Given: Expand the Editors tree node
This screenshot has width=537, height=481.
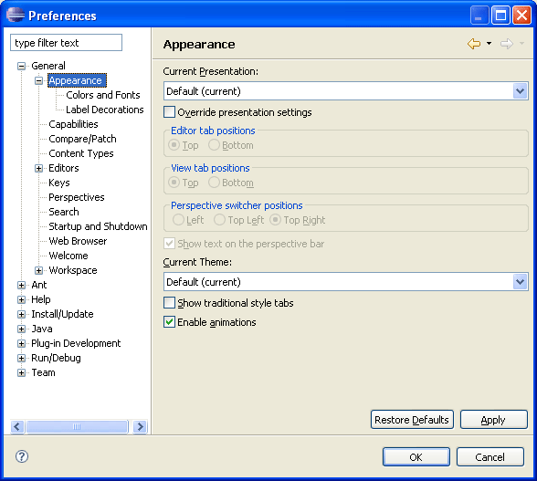Looking at the screenshot, I should click(x=38, y=168).
